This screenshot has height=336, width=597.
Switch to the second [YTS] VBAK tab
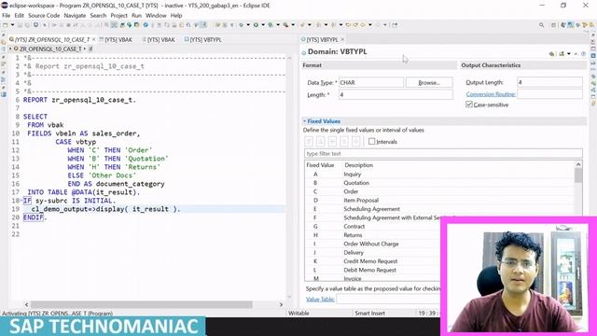coord(159,39)
